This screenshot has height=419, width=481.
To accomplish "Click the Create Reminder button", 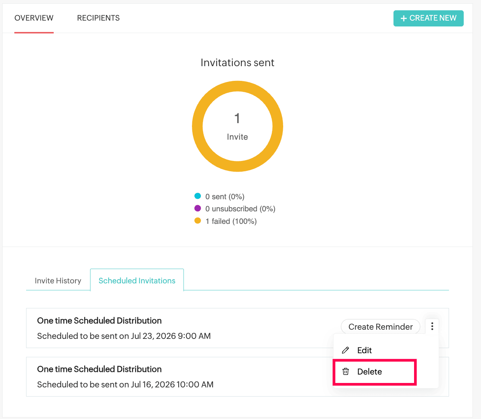I will point(381,327).
